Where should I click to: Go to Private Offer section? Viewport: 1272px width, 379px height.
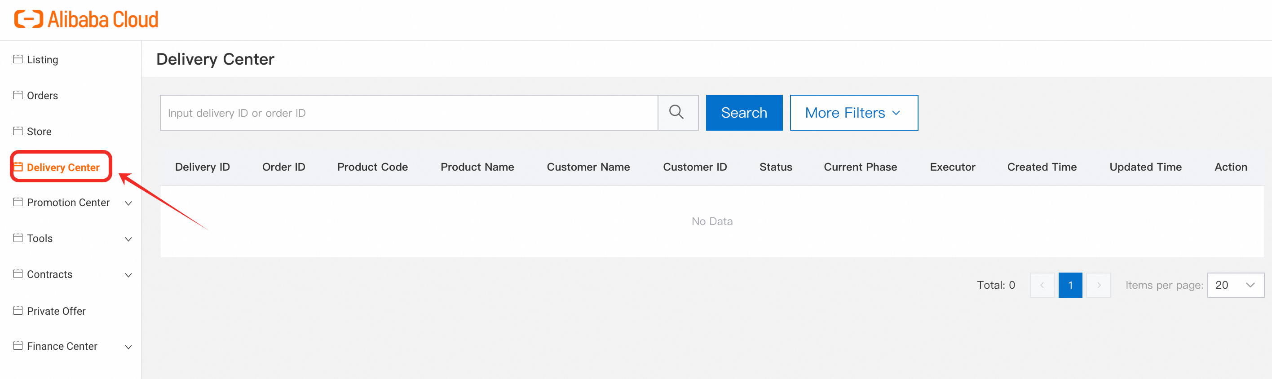tap(56, 311)
